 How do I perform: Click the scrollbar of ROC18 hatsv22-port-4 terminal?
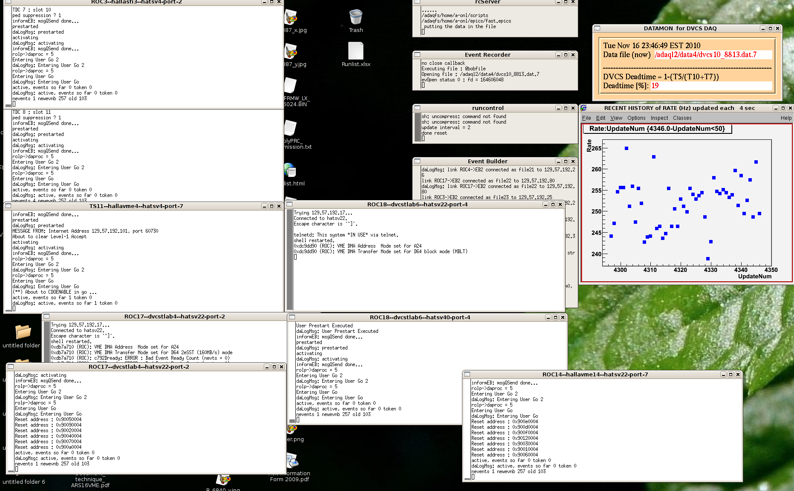tap(289, 259)
